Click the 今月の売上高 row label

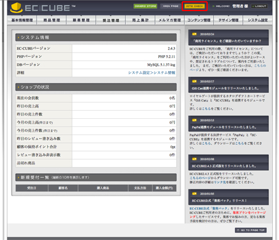coord(35,122)
